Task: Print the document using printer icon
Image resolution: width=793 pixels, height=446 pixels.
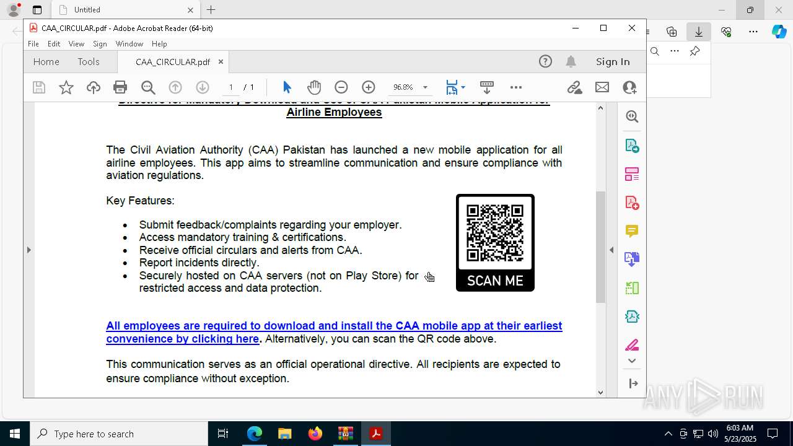Action: (120, 87)
